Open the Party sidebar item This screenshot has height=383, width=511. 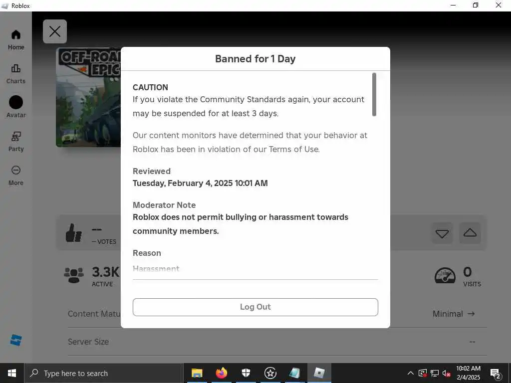[x=15, y=142]
